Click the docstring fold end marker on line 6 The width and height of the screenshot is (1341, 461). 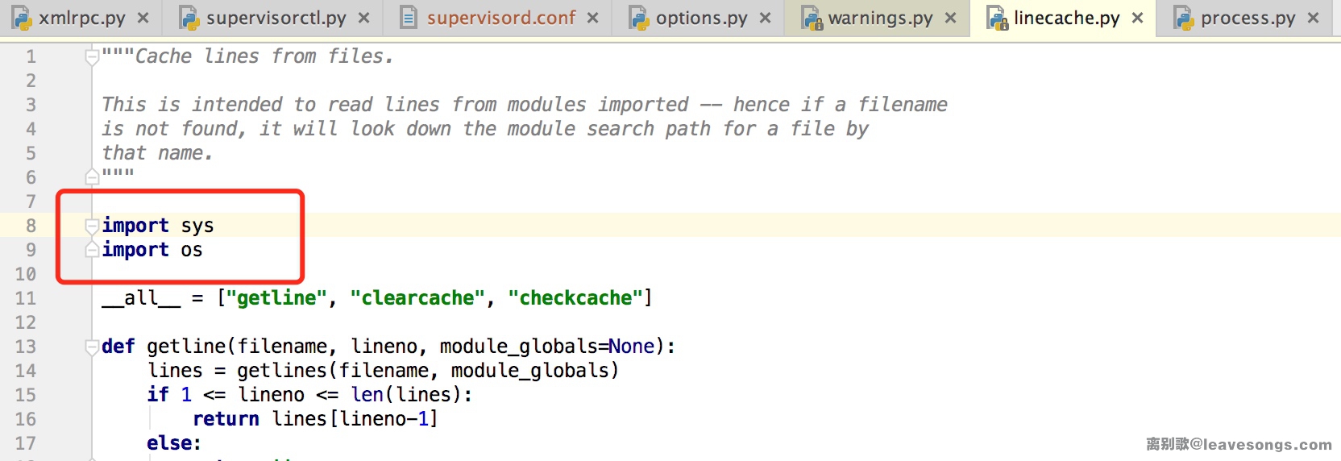point(92,177)
